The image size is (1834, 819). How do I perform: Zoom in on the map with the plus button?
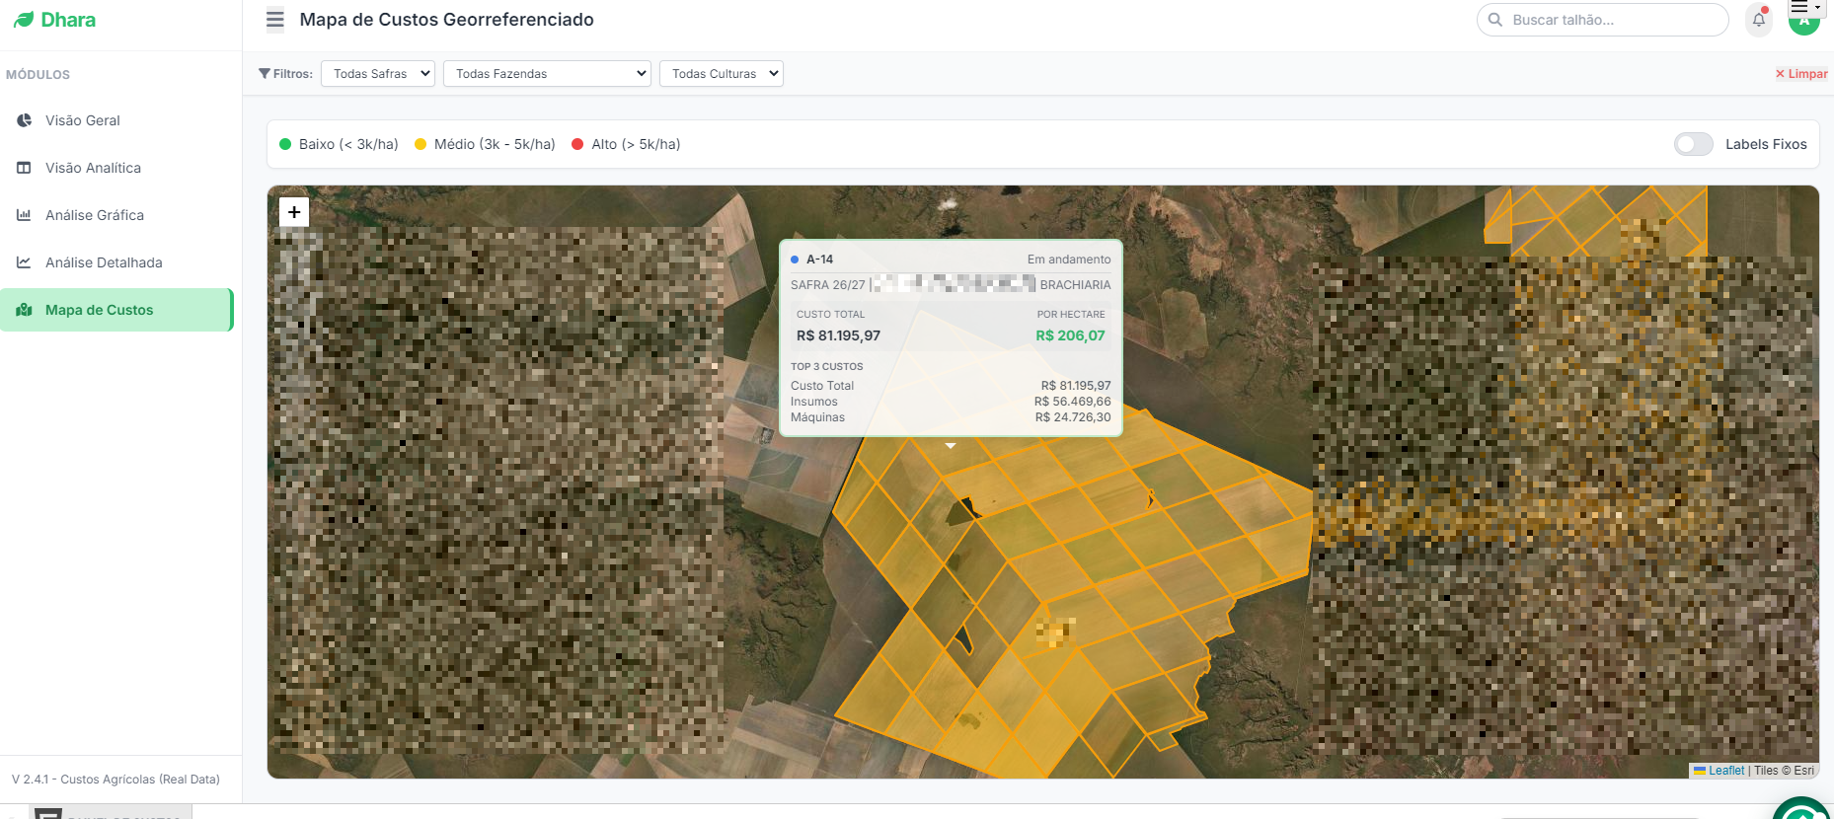click(294, 212)
